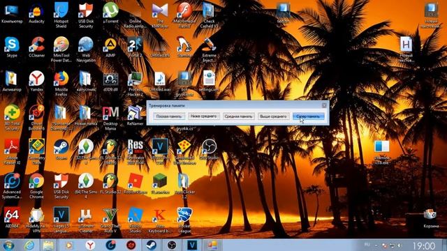Select the Roblox Studio shortcut

pos(135,220)
